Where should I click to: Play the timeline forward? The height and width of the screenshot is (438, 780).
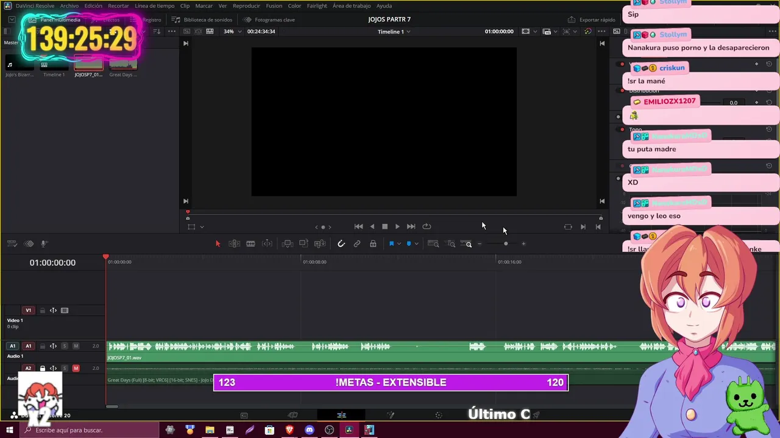click(x=397, y=226)
